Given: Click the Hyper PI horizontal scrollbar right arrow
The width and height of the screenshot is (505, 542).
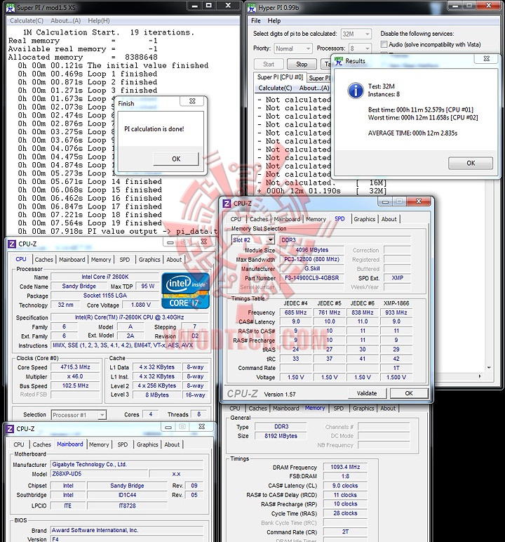Looking at the screenshot, I should tap(480, 376).
